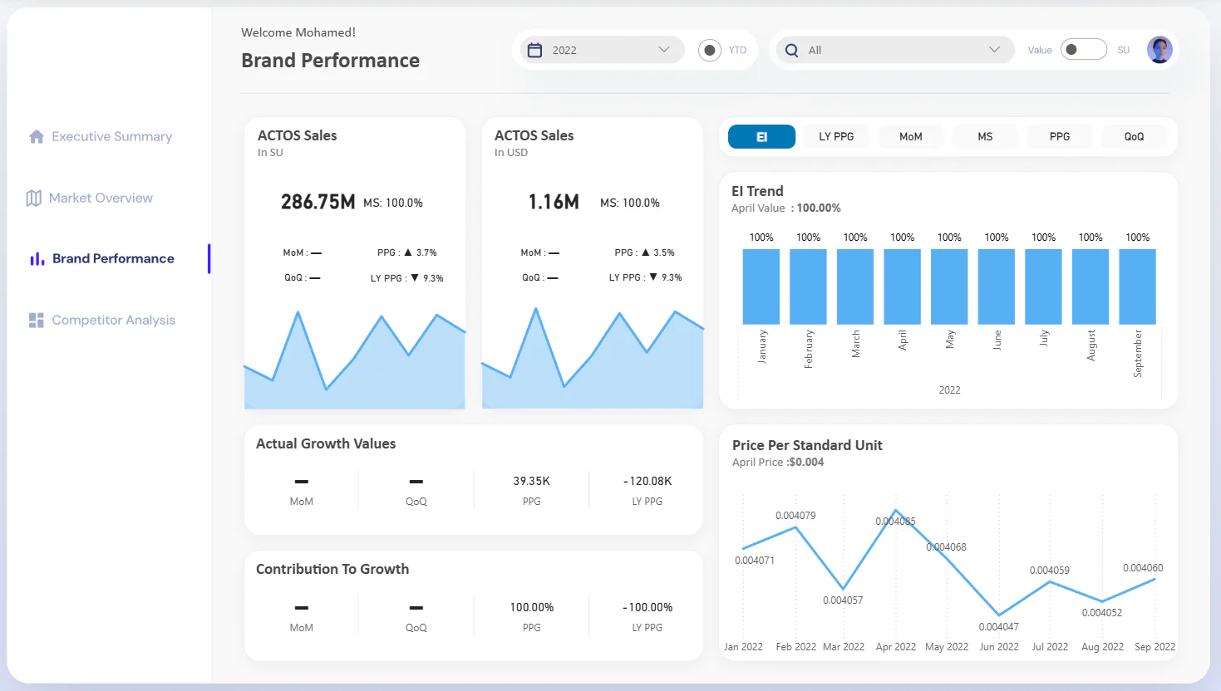Toggle the YTD radio switch
The height and width of the screenshot is (691, 1221).
point(710,50)
